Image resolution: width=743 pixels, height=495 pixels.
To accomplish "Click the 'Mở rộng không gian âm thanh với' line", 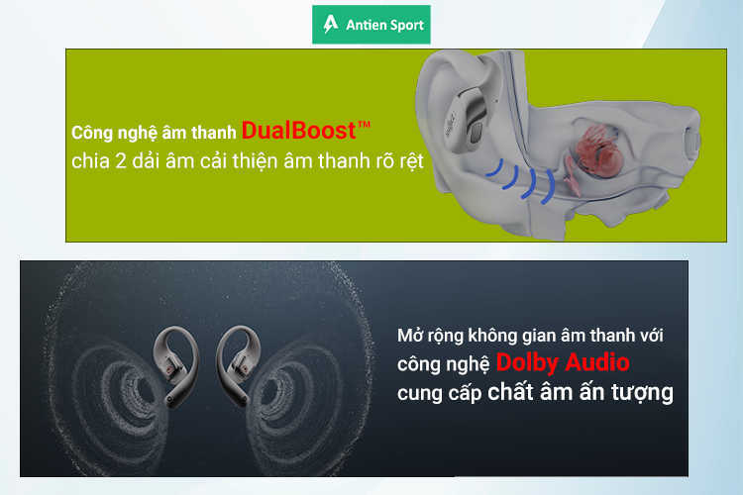I will 530,336.
